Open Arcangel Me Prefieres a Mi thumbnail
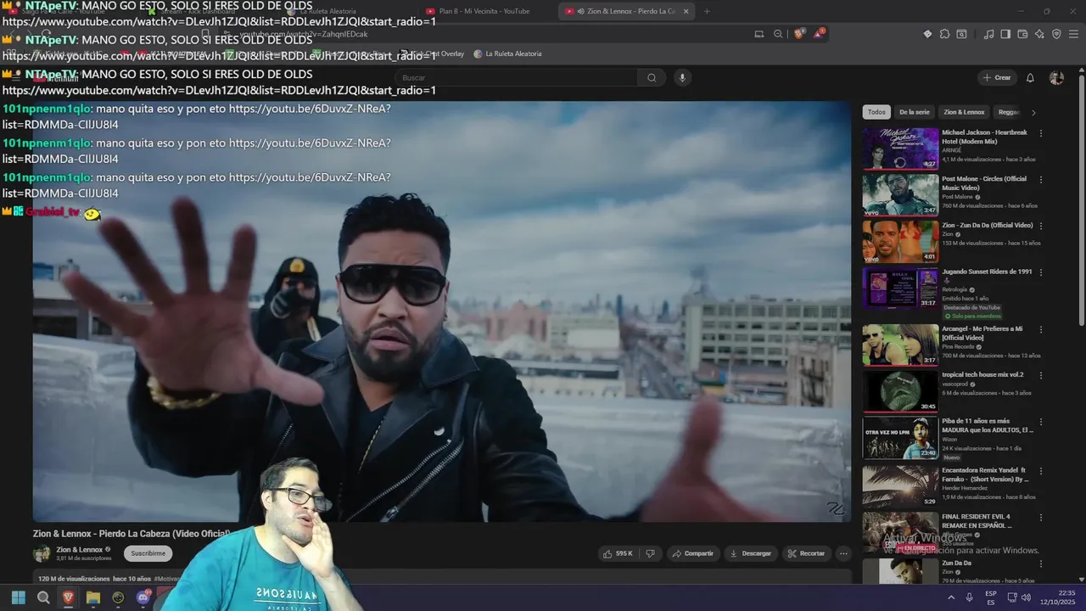The image size is (1086, 611). tap(900, 345)
